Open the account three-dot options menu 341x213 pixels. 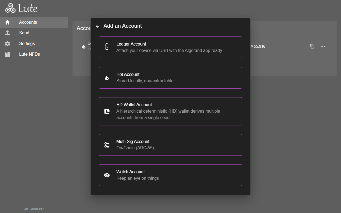click(323, 46)
